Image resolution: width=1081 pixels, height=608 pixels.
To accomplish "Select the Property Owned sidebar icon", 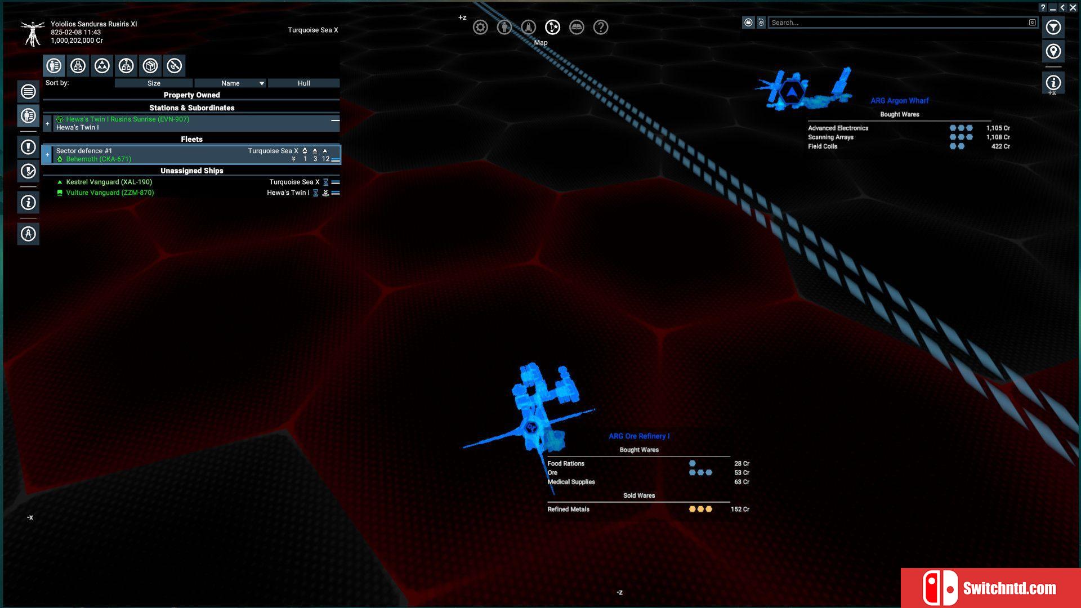I will click(x=28, y=115).
